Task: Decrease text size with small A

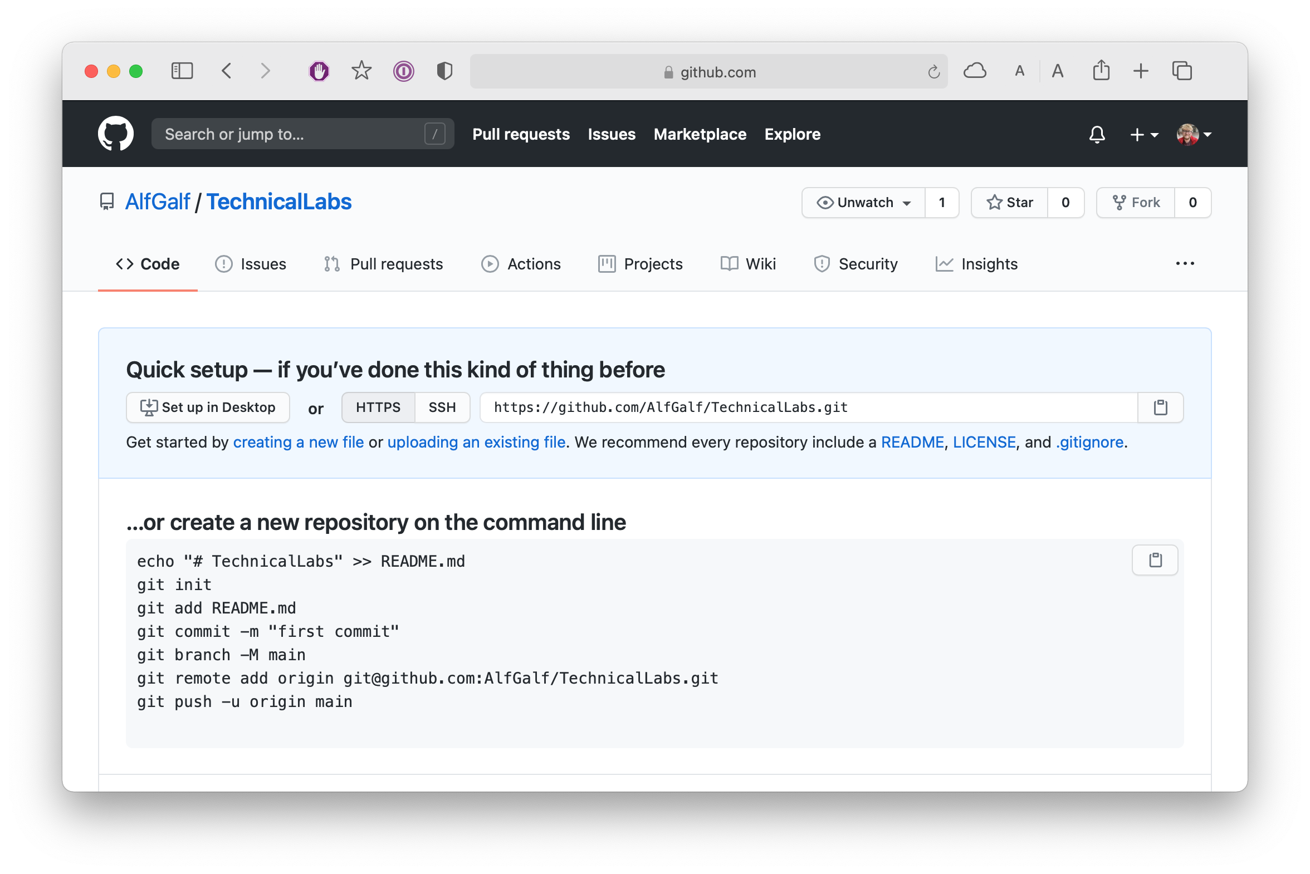Action: 1019,71
